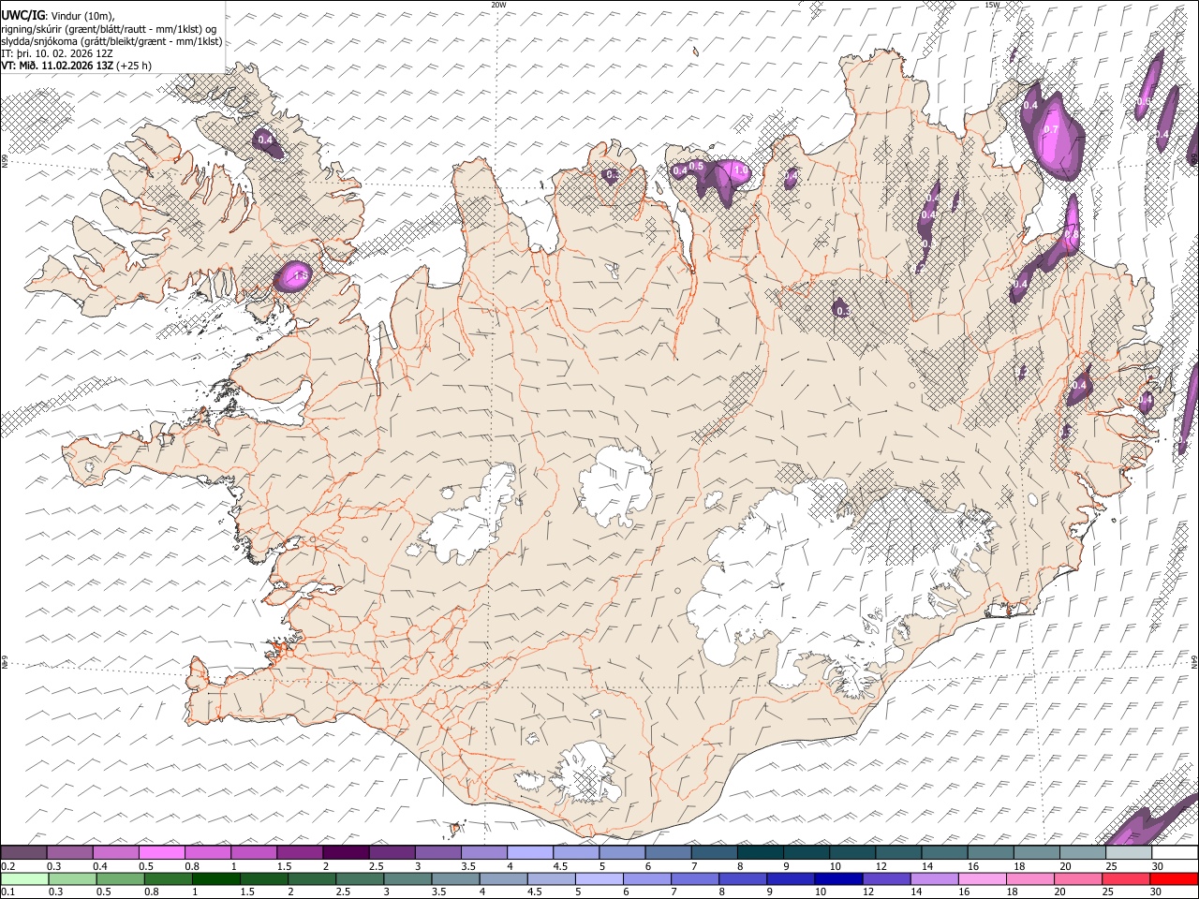
Task: Click the '0.7' value label in northeast sea
Action: pos(1051,129)
